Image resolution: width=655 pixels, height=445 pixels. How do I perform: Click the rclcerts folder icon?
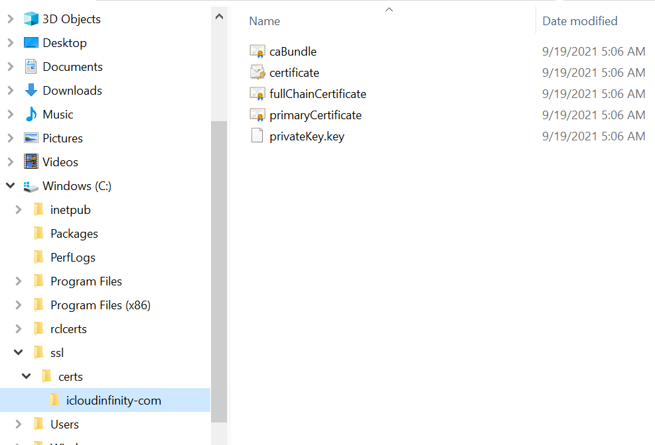click(38, 328)
